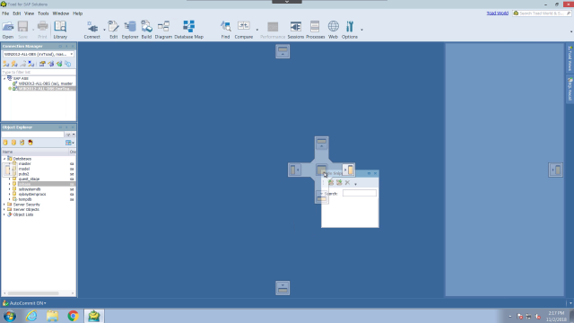Expand the Server Security node
This screenshot has width=574, height=323.
tap(4, 205)
